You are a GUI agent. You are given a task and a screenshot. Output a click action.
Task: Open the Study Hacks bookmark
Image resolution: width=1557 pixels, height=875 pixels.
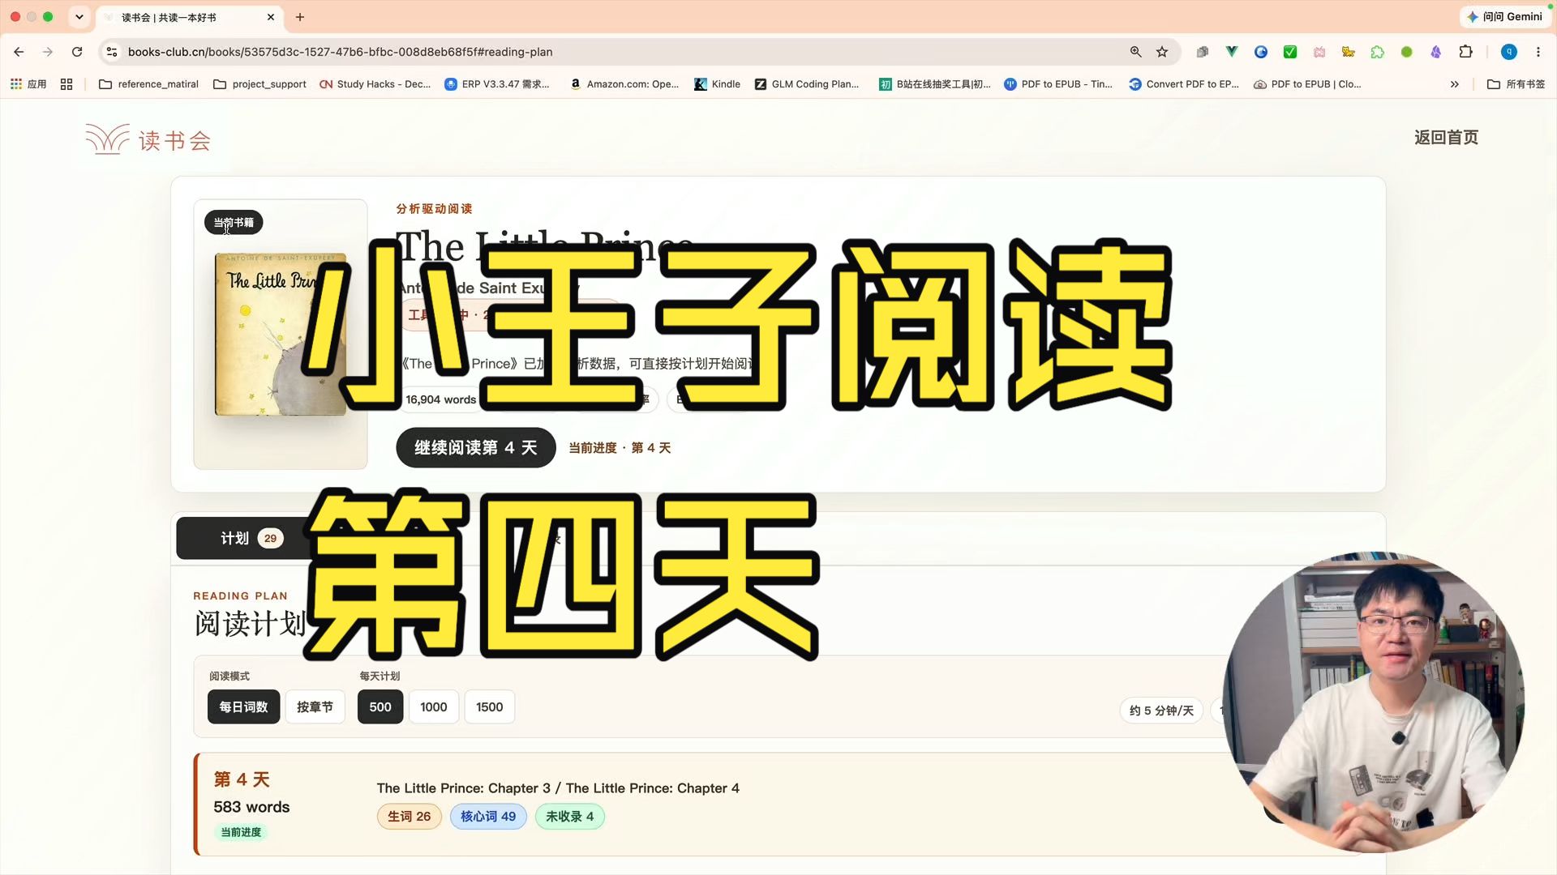(x=375, y=84)
